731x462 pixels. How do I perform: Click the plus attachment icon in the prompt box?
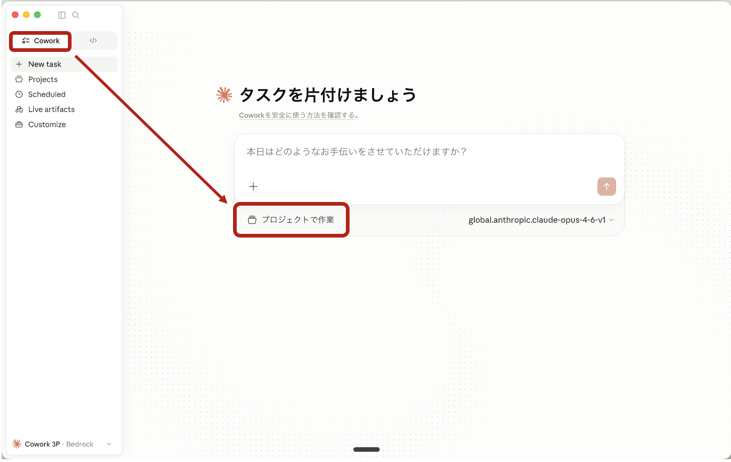(x=253, y=187)
